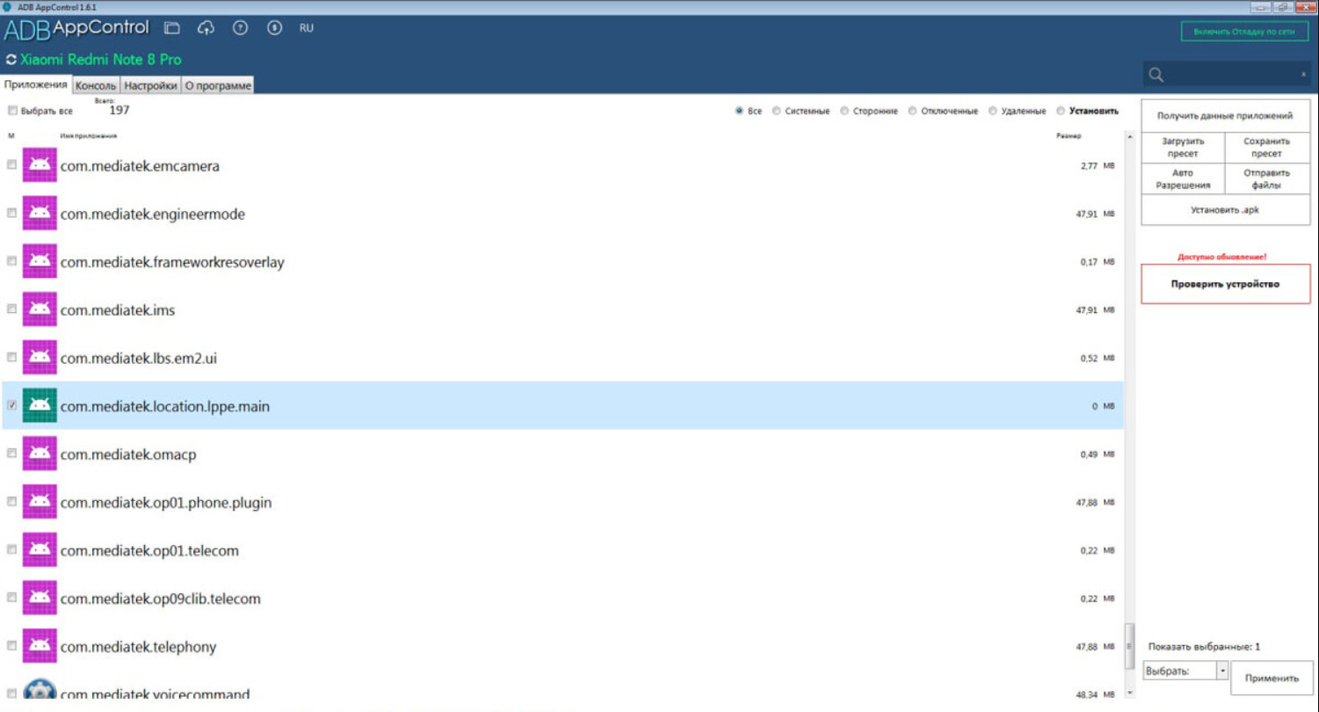
Task: Tick the 'Выбрать все' checkbox
Action: tap(11, 111)
